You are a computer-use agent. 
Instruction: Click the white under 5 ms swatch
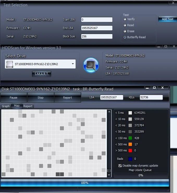tap(130, 113)
